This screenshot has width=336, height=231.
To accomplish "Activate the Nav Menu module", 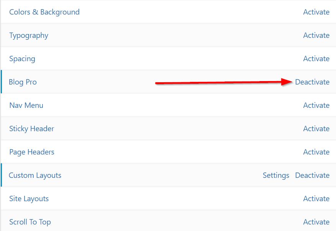I will pyautogui.click(x=316, y=105).
